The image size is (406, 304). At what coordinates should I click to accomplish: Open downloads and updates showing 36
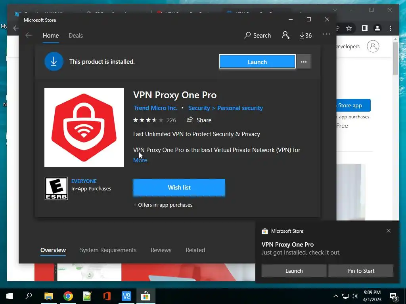point(306,35)
